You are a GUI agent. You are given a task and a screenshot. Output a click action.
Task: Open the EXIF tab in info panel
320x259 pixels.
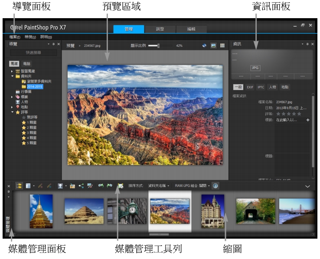click(250, 87)
